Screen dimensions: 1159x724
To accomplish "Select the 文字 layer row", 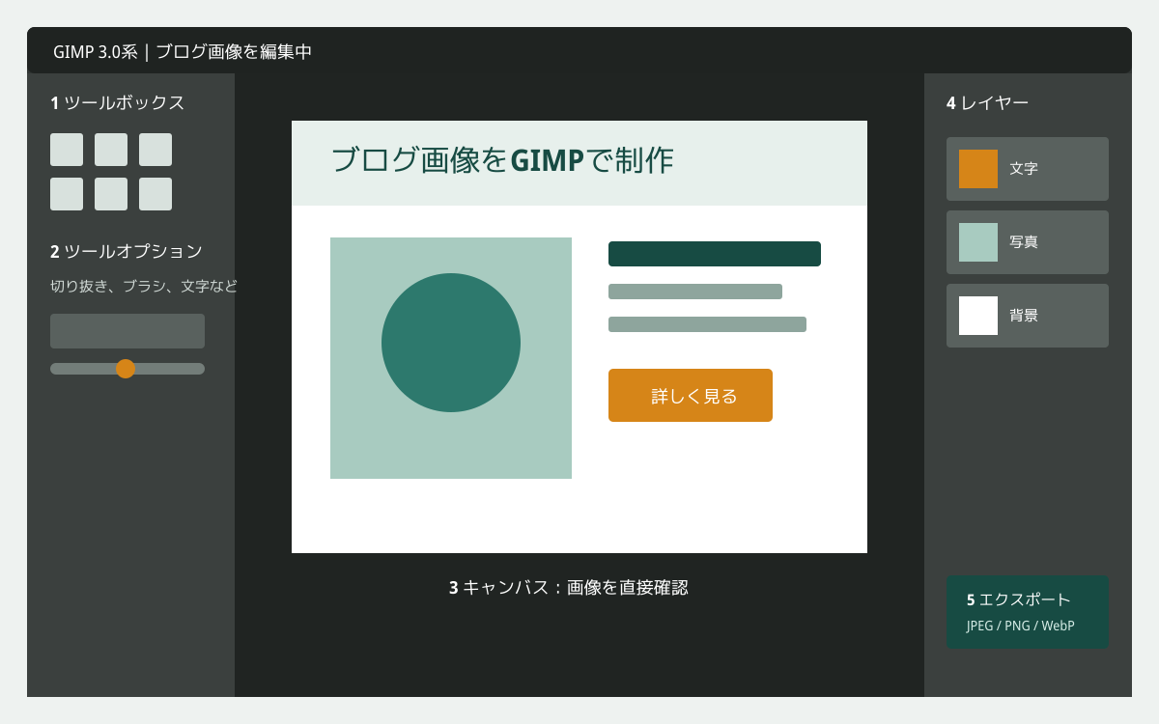I will (1028, 169).
